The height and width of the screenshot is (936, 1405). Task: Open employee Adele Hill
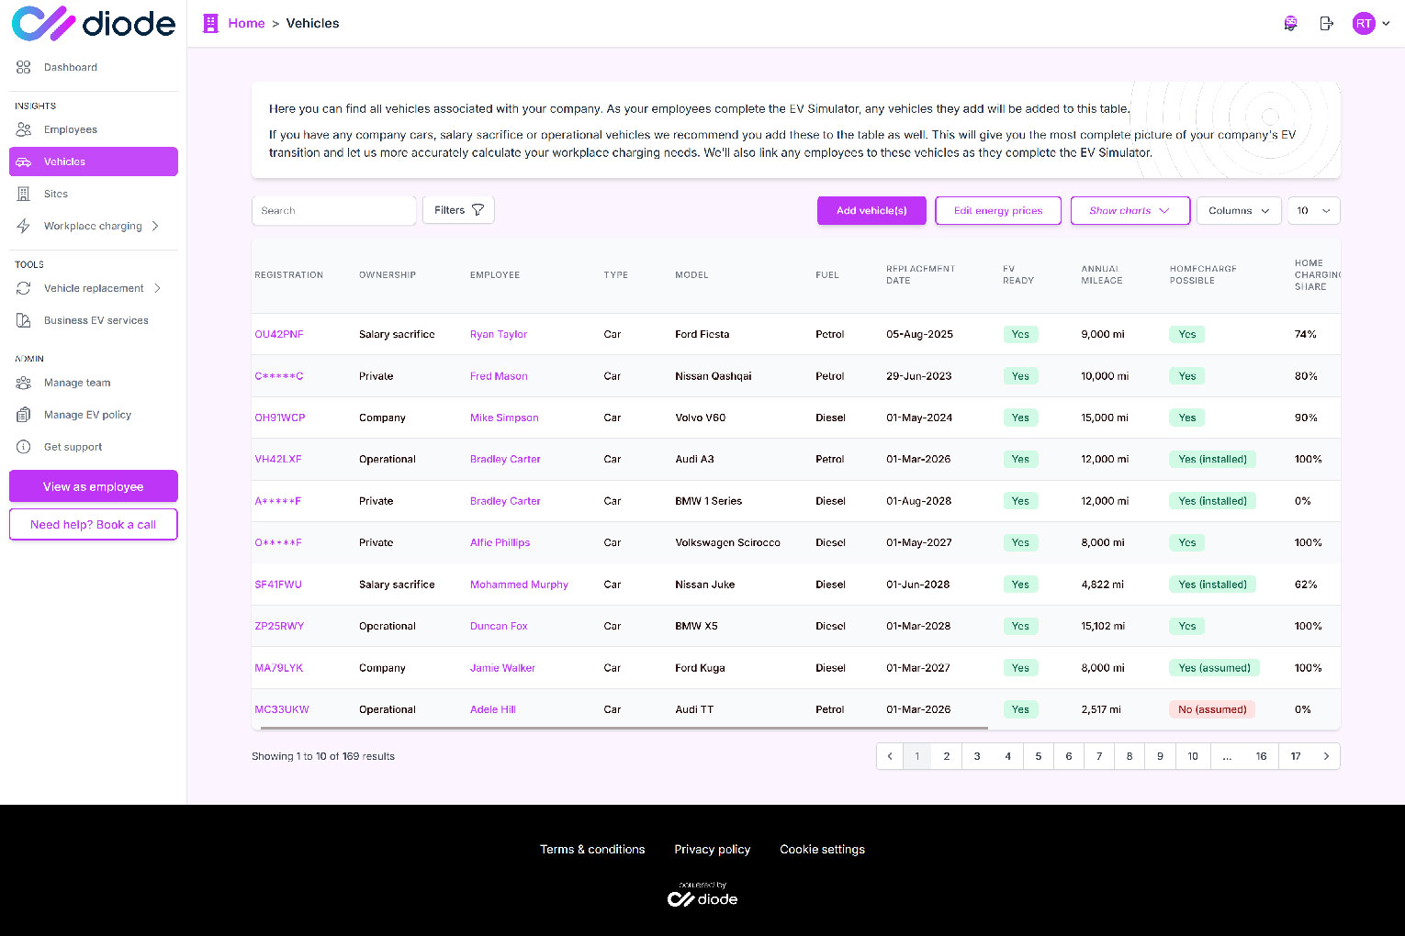click(493, 709)
